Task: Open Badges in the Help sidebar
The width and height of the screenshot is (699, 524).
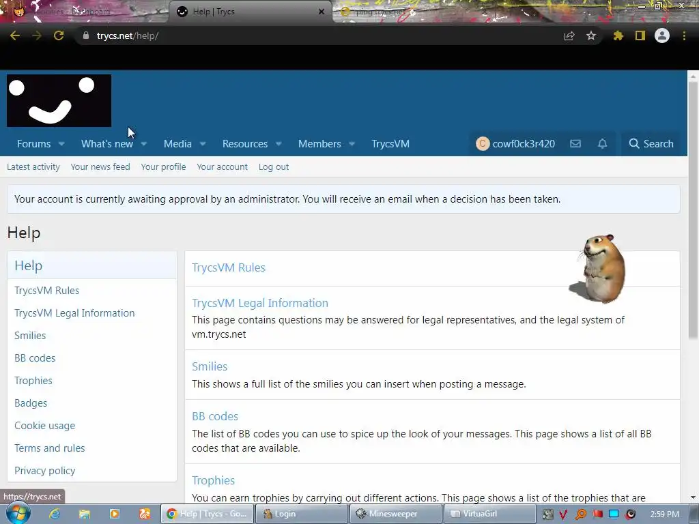Action: (31, 403)
